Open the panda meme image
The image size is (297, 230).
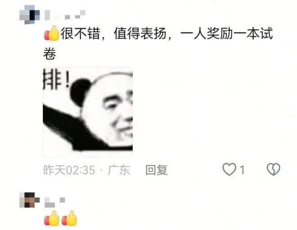pos(88,112)
